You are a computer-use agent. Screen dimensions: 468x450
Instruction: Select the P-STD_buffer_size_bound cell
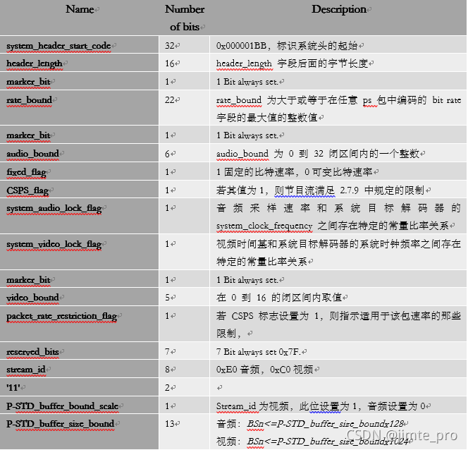[x=79, y=432]
